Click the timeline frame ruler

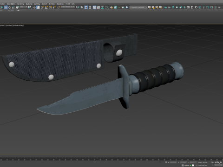(111, 159)
